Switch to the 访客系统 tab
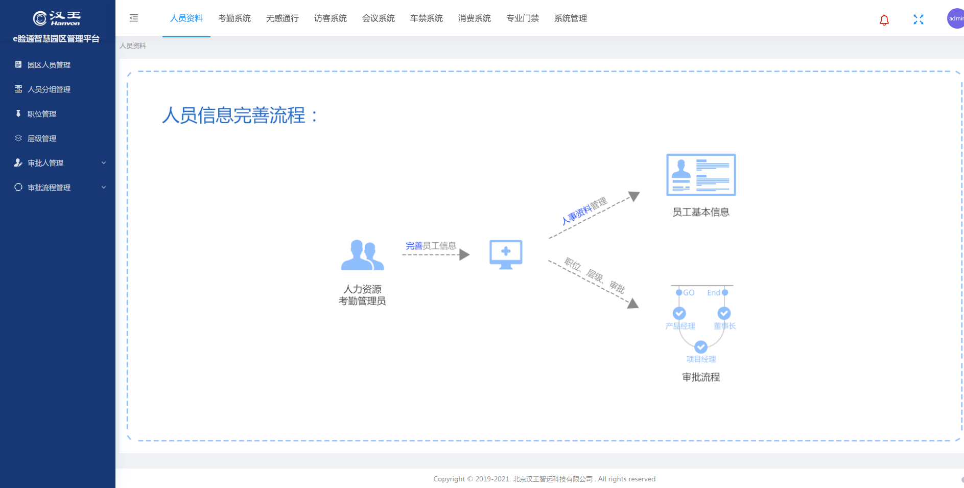The width and height of the screenshot is (964, 488). coord(331,18)
